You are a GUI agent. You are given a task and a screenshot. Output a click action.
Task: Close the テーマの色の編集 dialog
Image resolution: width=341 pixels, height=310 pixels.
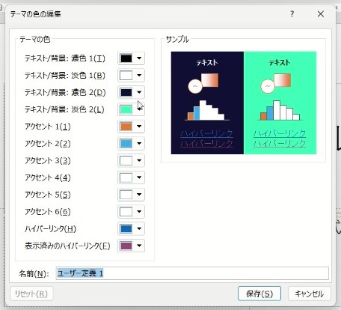(x=321, y=14)
